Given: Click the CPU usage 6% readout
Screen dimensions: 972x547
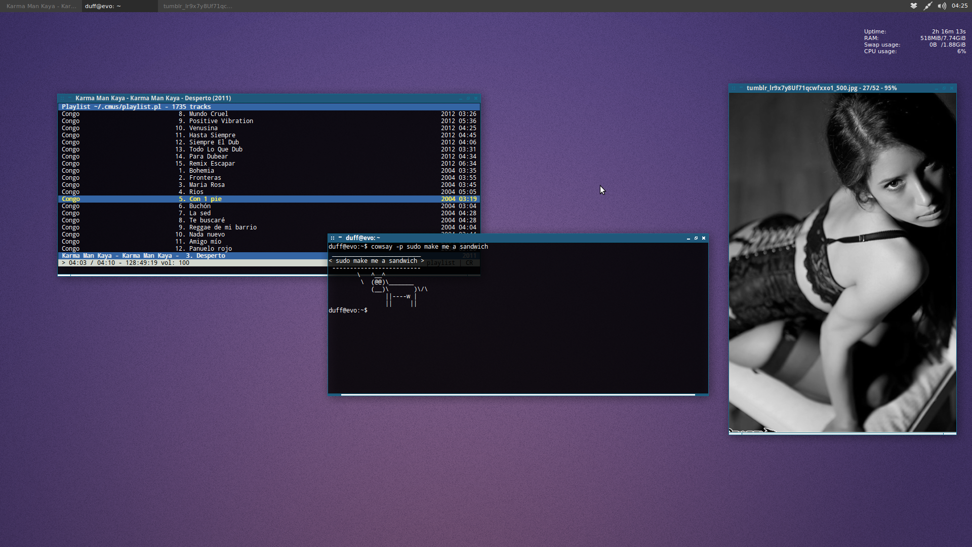Looking at the screenshot, I should point(915,51).
